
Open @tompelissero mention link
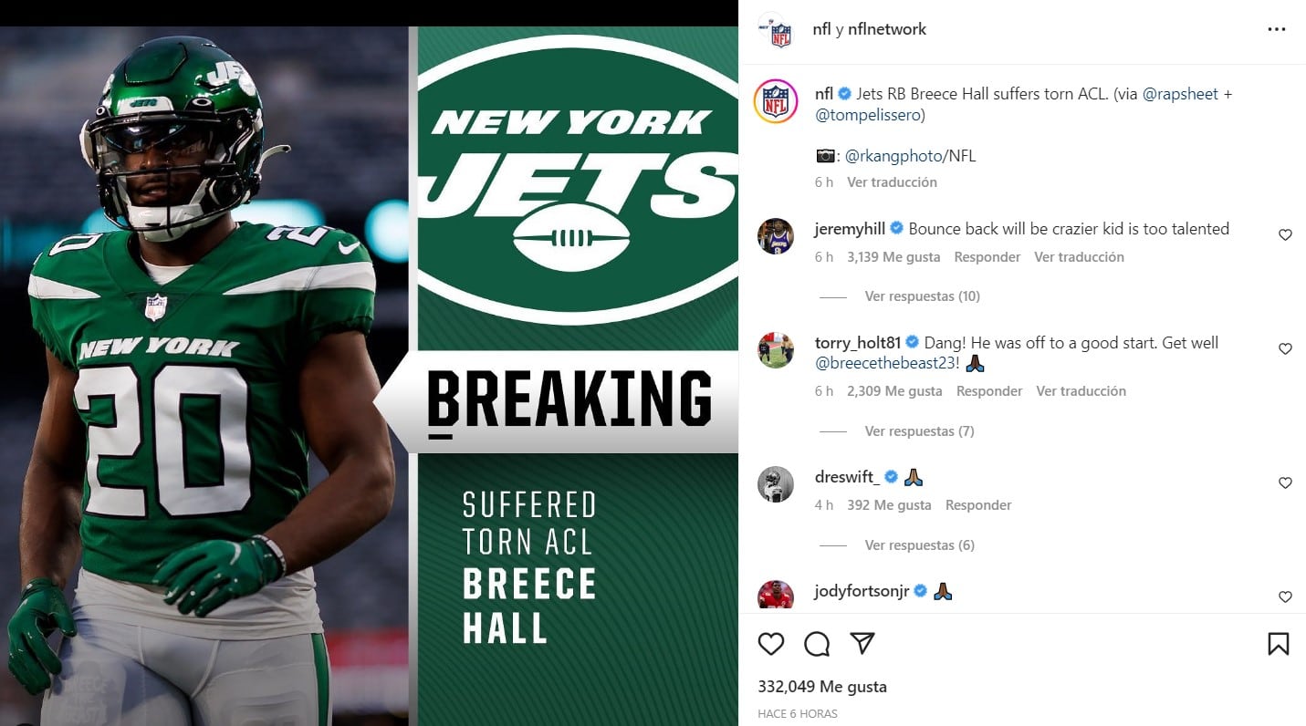[x=870, y=115]
